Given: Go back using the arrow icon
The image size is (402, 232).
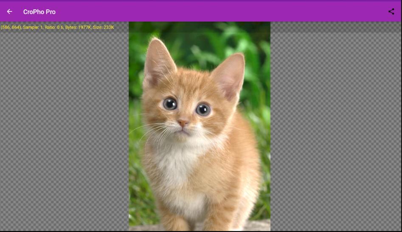Looking at the screenshot, I should (9, 11).
